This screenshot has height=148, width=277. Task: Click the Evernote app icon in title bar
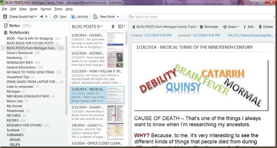(x=2, y=2)
